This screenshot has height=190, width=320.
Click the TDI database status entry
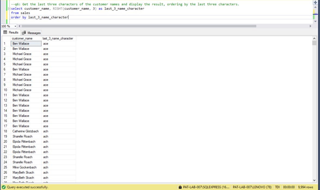tap(277, 187)
